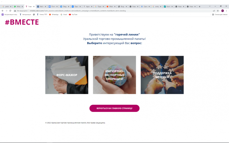Click the not-secure warning icon
Screen dimensions: 229x143
pyautogui.click(x=15, y=11)
